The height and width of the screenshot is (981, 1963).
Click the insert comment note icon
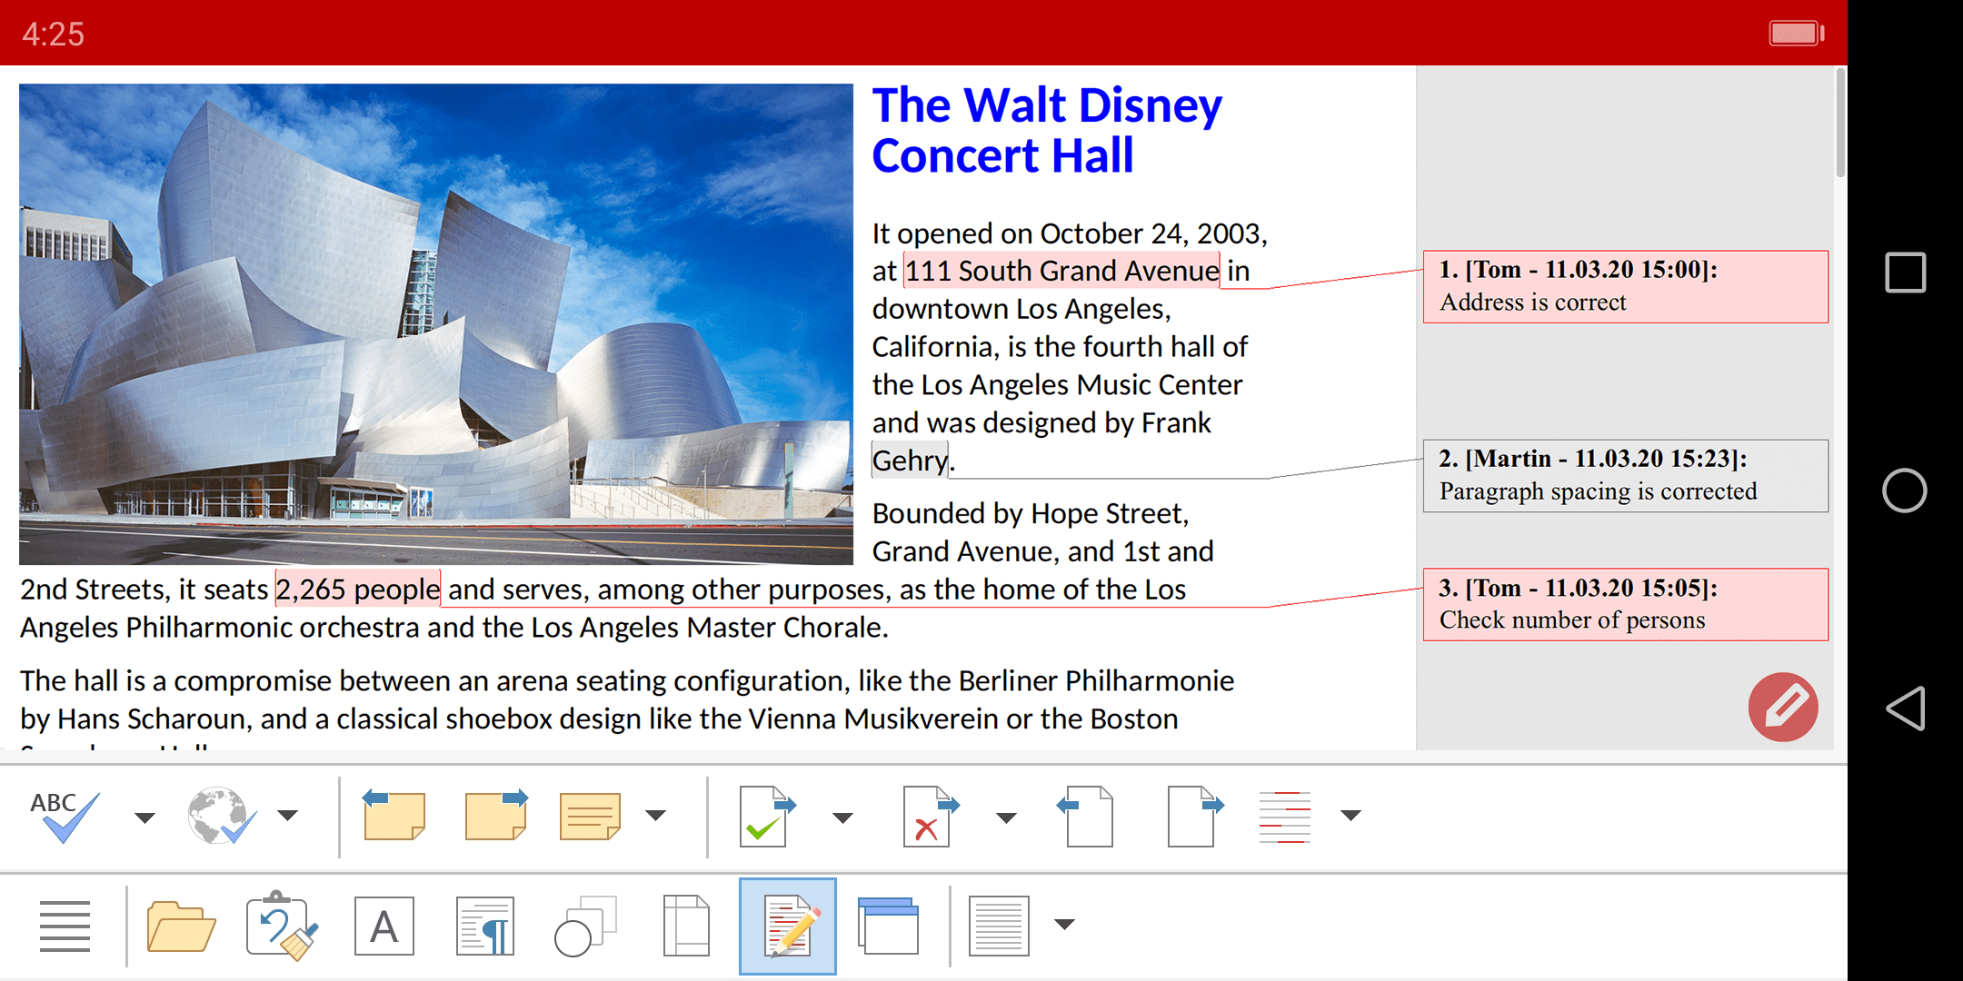pyautogui.click(x=590, y=816)
